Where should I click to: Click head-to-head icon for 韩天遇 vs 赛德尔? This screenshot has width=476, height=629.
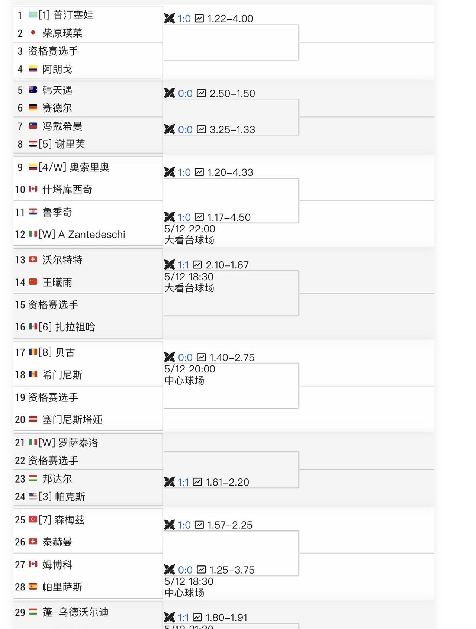[170, 93]
